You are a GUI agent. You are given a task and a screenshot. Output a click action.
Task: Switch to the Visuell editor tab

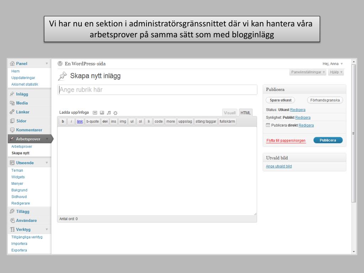click(230, 113)
